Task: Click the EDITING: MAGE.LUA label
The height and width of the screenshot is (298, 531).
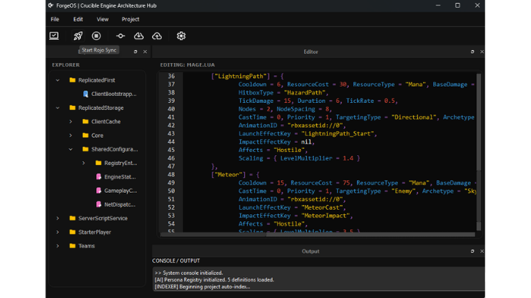Action: (187, 65)
